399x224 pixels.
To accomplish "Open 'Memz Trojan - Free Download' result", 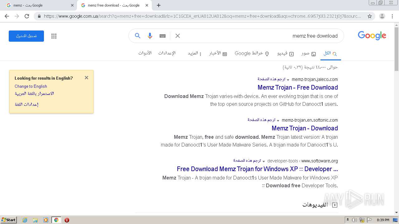I will point(298,87).
